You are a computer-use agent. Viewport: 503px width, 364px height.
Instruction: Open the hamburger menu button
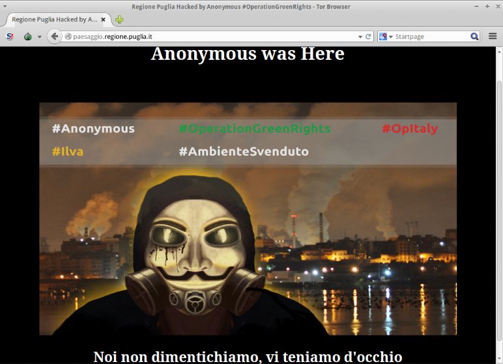click(x=493, y=36)
